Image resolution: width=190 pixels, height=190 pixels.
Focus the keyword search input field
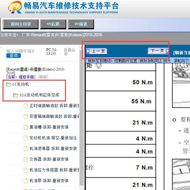(x=20, y=51)
